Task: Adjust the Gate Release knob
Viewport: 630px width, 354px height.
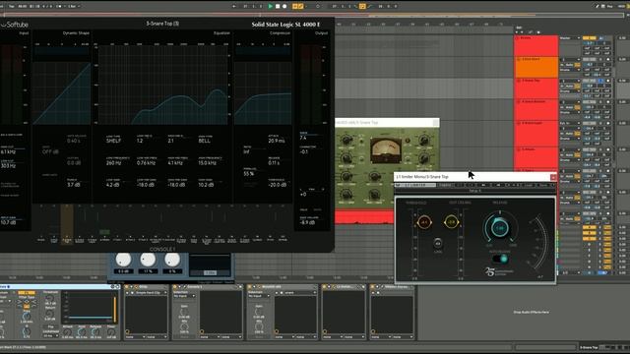Action: 96,332
